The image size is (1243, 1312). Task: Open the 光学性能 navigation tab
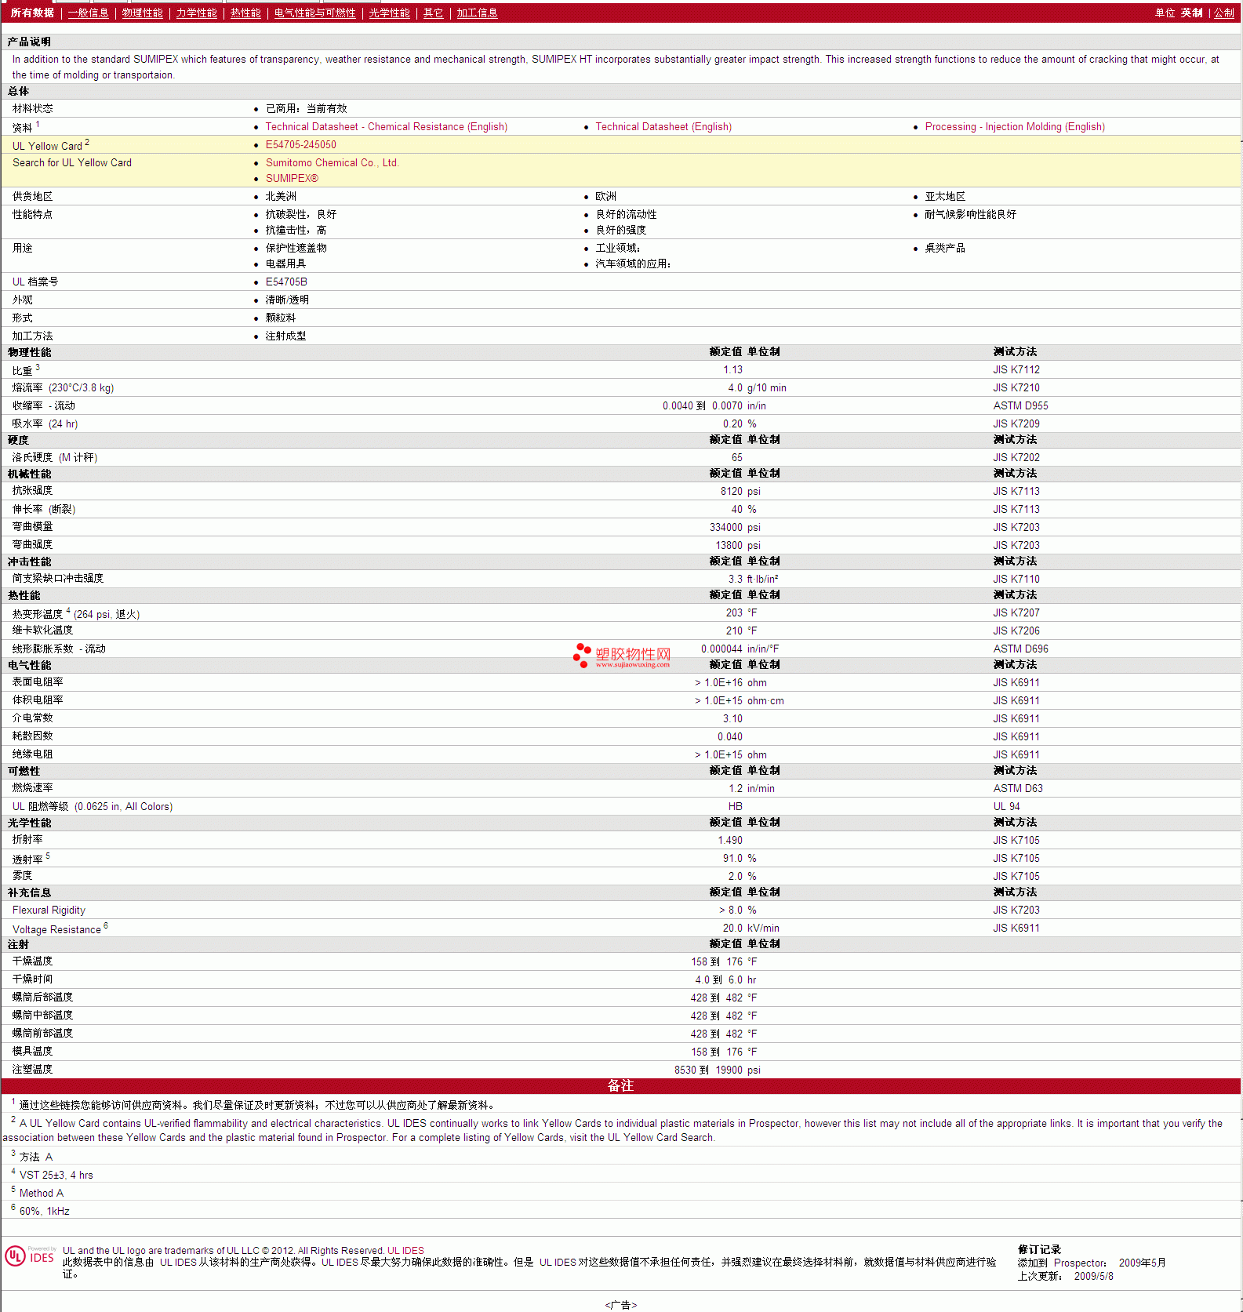[x=389, y=13]
